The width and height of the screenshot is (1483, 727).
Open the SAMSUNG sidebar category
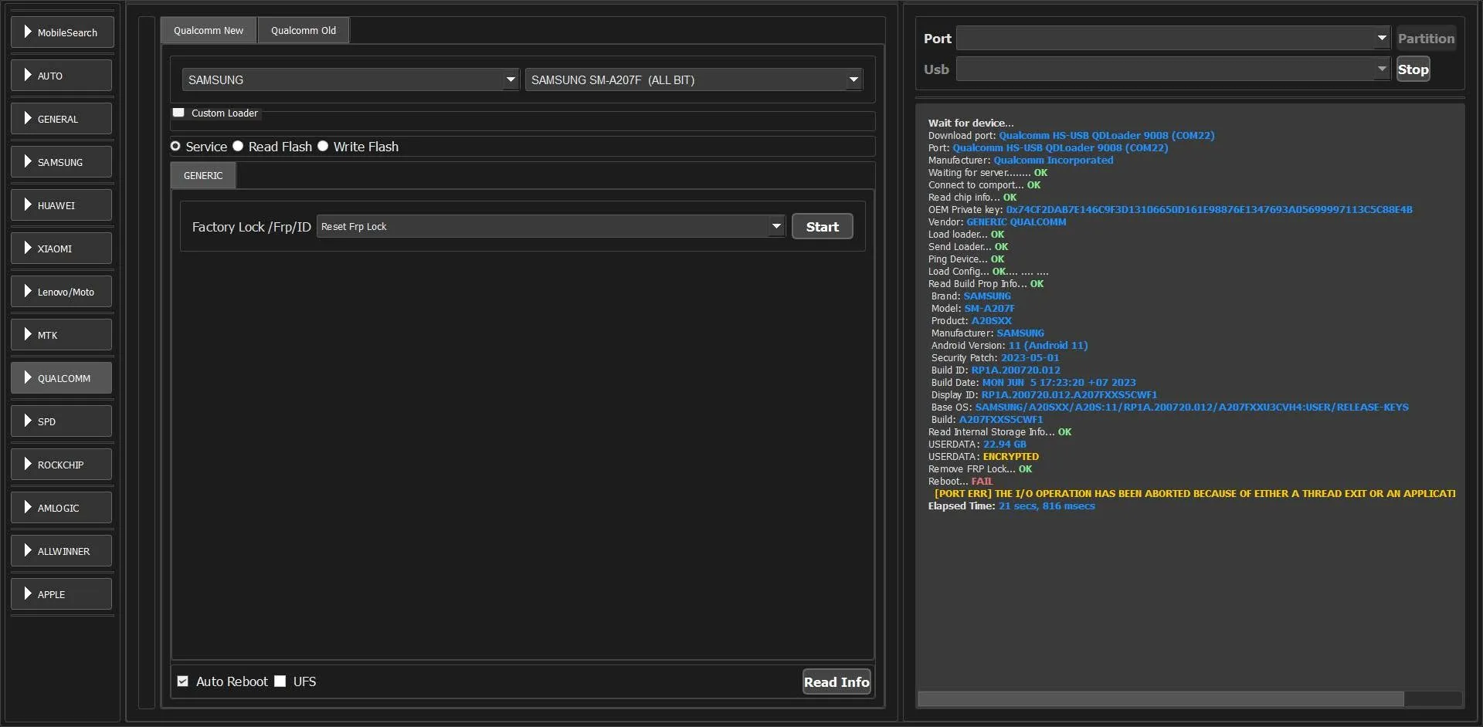click(x=63, y=162)
